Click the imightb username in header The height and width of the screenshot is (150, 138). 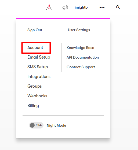pyautogui.click(x=81, y=7)
